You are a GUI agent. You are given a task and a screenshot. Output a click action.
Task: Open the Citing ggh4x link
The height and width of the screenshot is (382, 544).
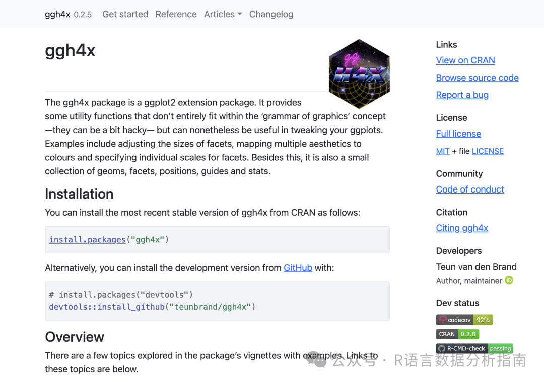pos(462,228)
